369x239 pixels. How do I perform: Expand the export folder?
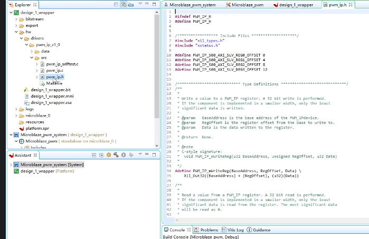coord(16,25)
